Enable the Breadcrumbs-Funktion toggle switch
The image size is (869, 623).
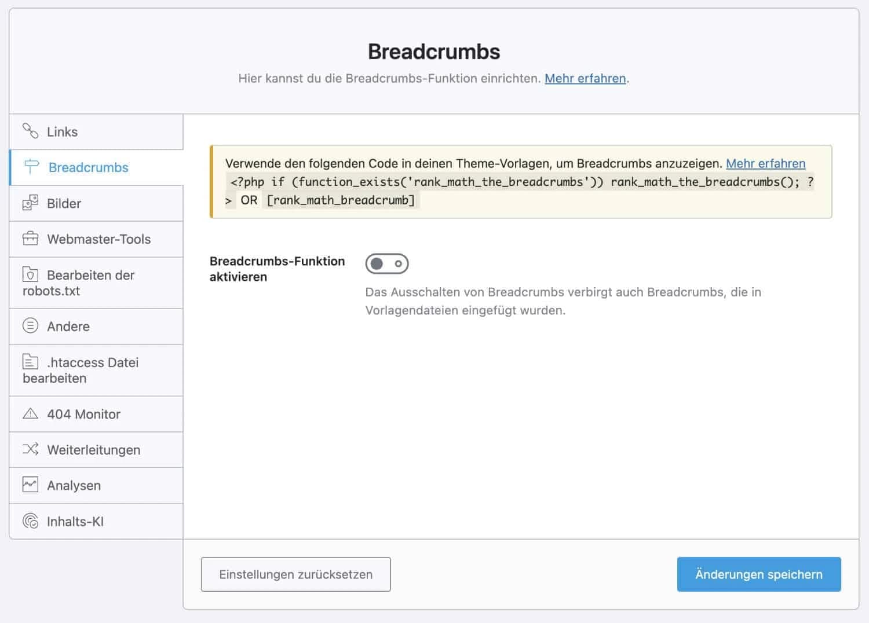coord(386,264)
